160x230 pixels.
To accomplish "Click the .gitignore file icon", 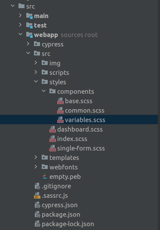I will pos(37,186).
